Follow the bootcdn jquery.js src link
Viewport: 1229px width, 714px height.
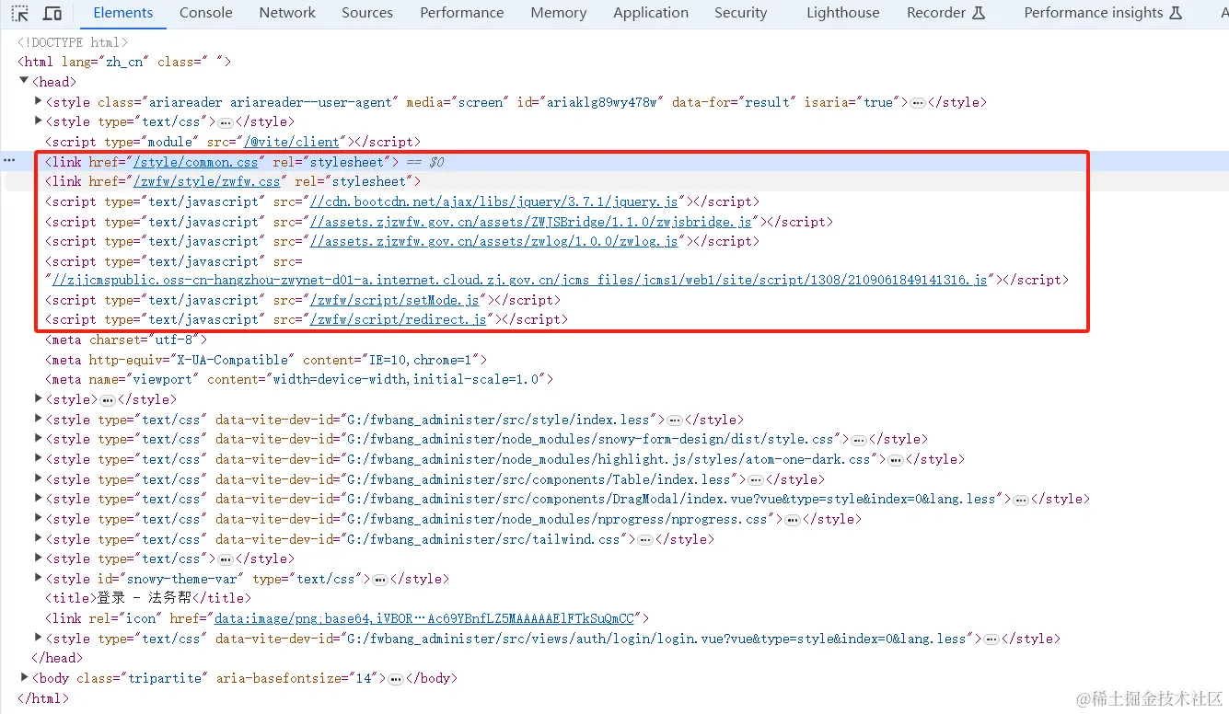click(493, 202)
